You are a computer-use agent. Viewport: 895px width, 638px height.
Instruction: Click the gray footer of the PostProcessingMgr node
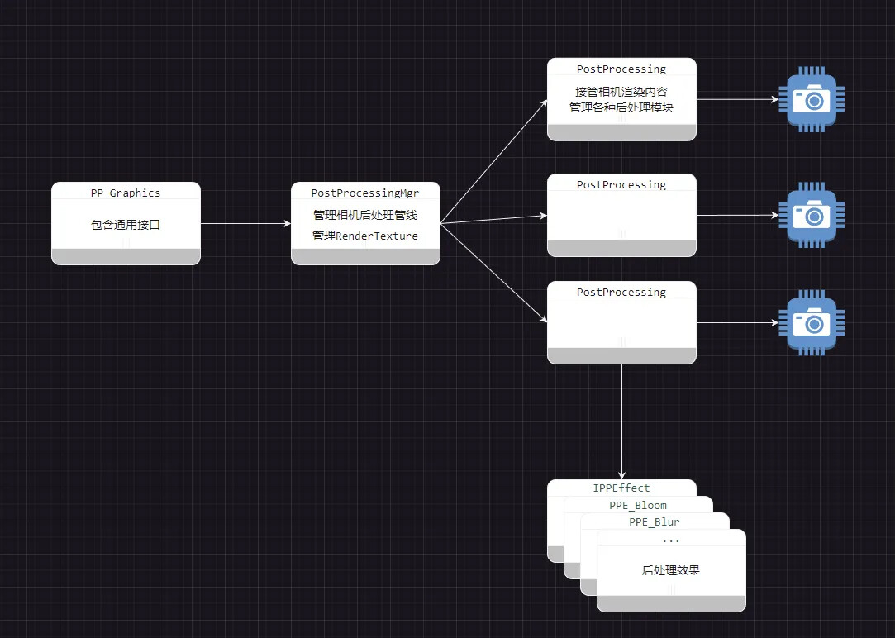tap(365, 257)
